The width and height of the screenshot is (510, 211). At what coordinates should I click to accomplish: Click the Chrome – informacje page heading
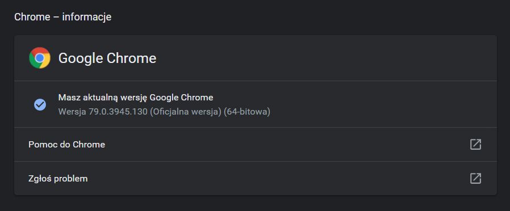click(63, 17)
